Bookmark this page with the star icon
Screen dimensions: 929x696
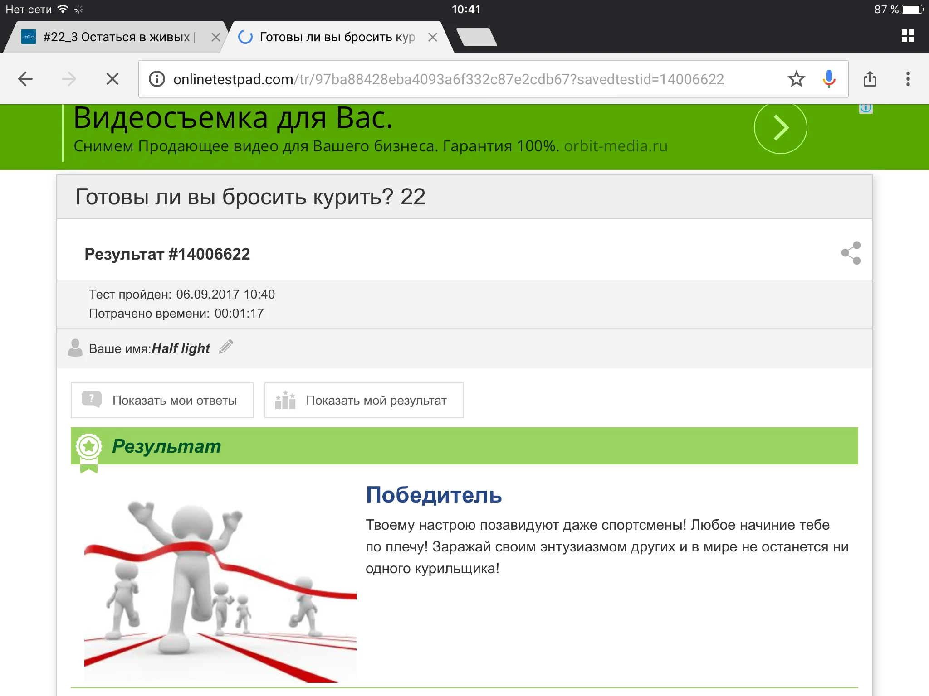[x=796, y=79]
